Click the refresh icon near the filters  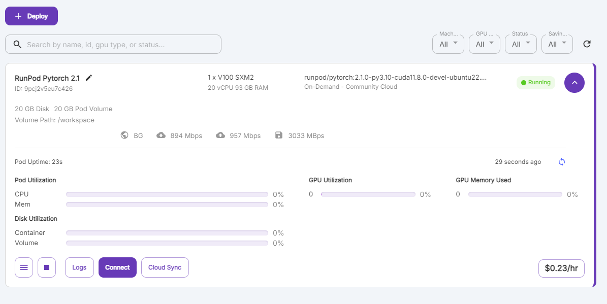point(587,44)
